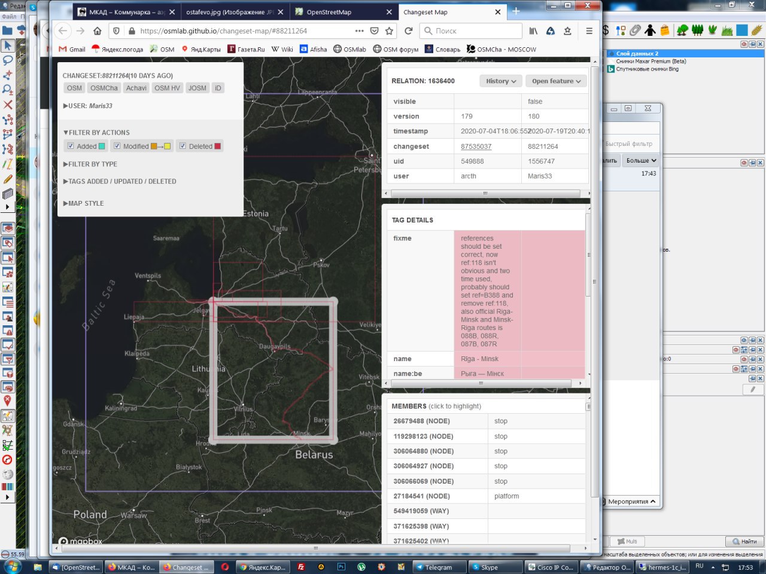This screenshot has height=574, width=766.
Task: Save page to Pocket icon
Action: [374, 31]
